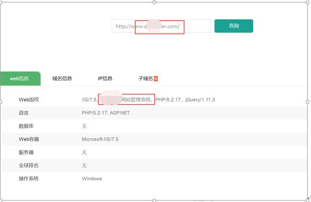Select the IIS/7.5 fingerprint text
The image size is (311, 202).
[x=89, y=99]
